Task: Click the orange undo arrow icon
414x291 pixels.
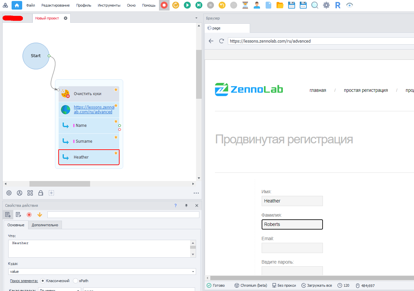Action: point(222,5)
